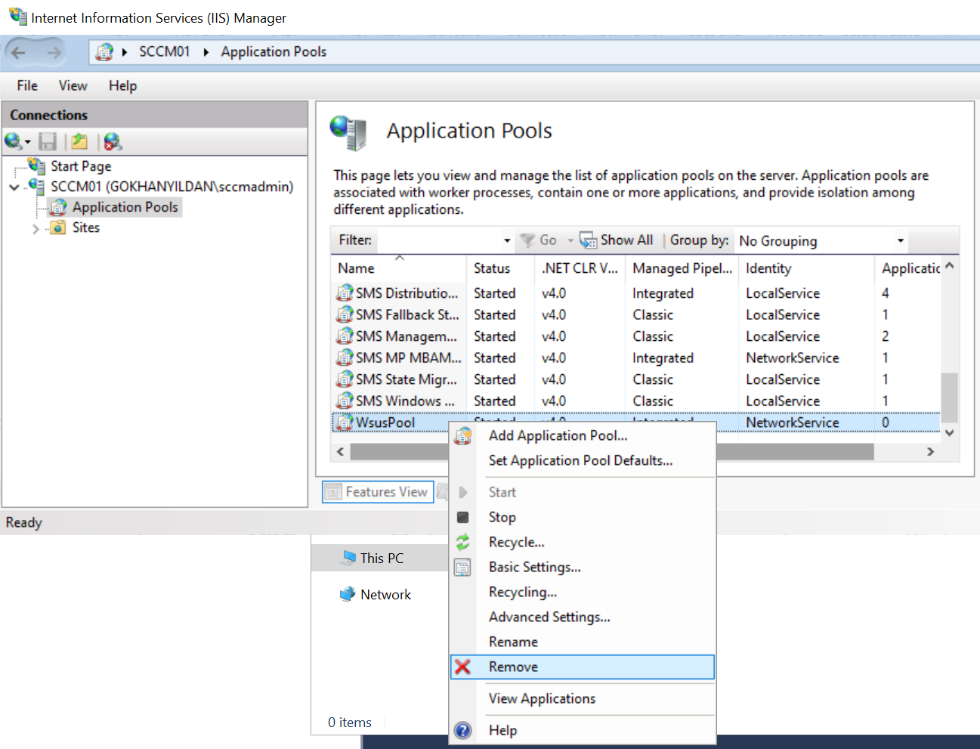This screenshot has width=980, height=749.
Task: Click the home icon in address bar
Action: 104,51
